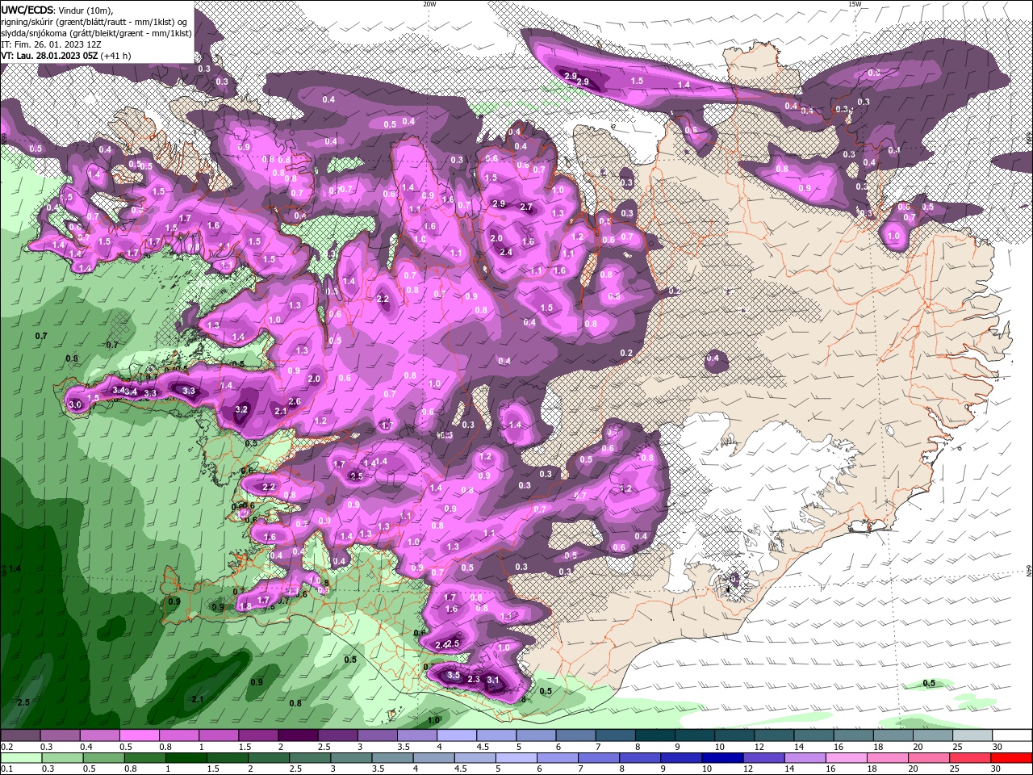Select snow legend swatch starting at 25
The image size is (1033, 775).
(972, 735)
